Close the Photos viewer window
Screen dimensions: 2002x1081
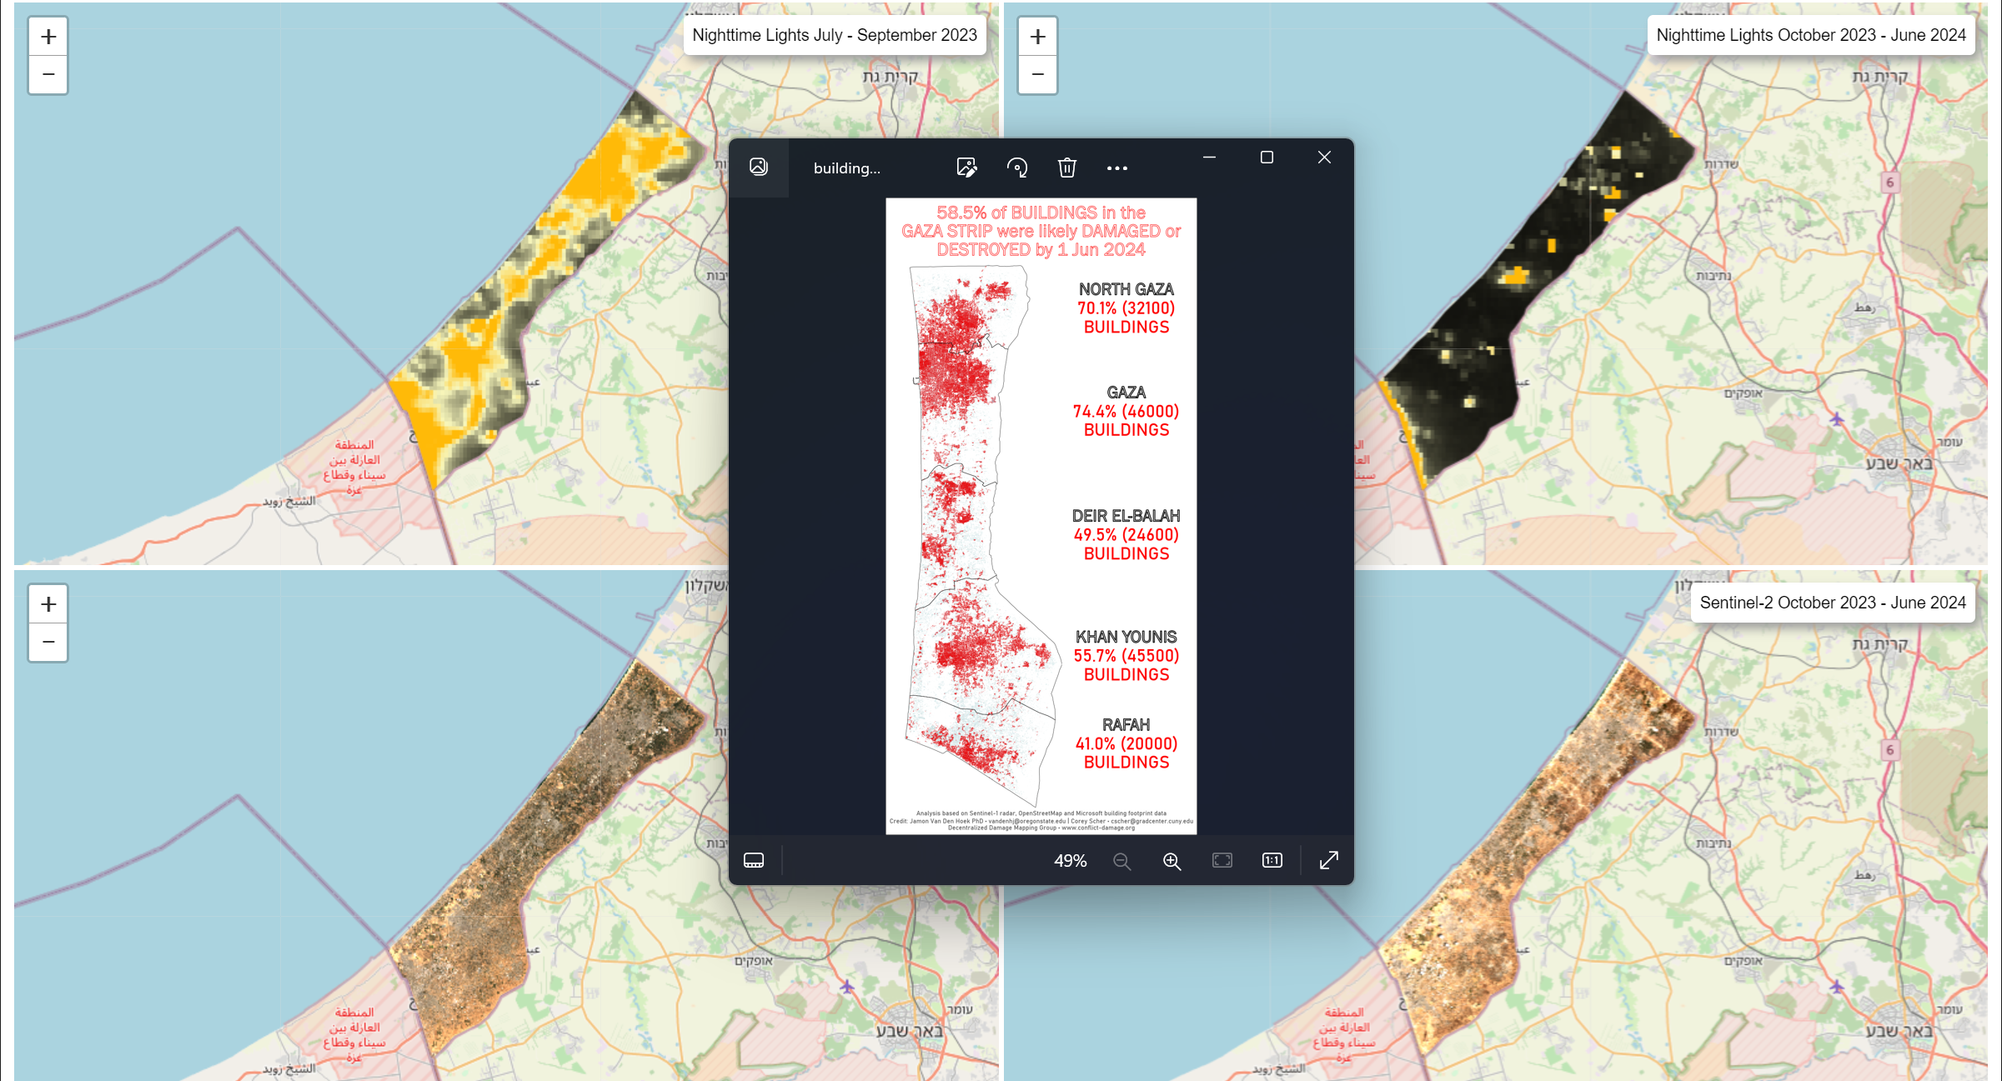(x=1324, y=158)
